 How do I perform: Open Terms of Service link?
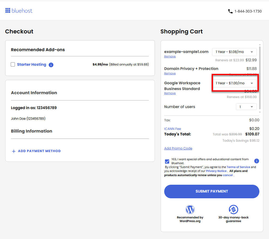pyautogui.click(x=238, y=167)
